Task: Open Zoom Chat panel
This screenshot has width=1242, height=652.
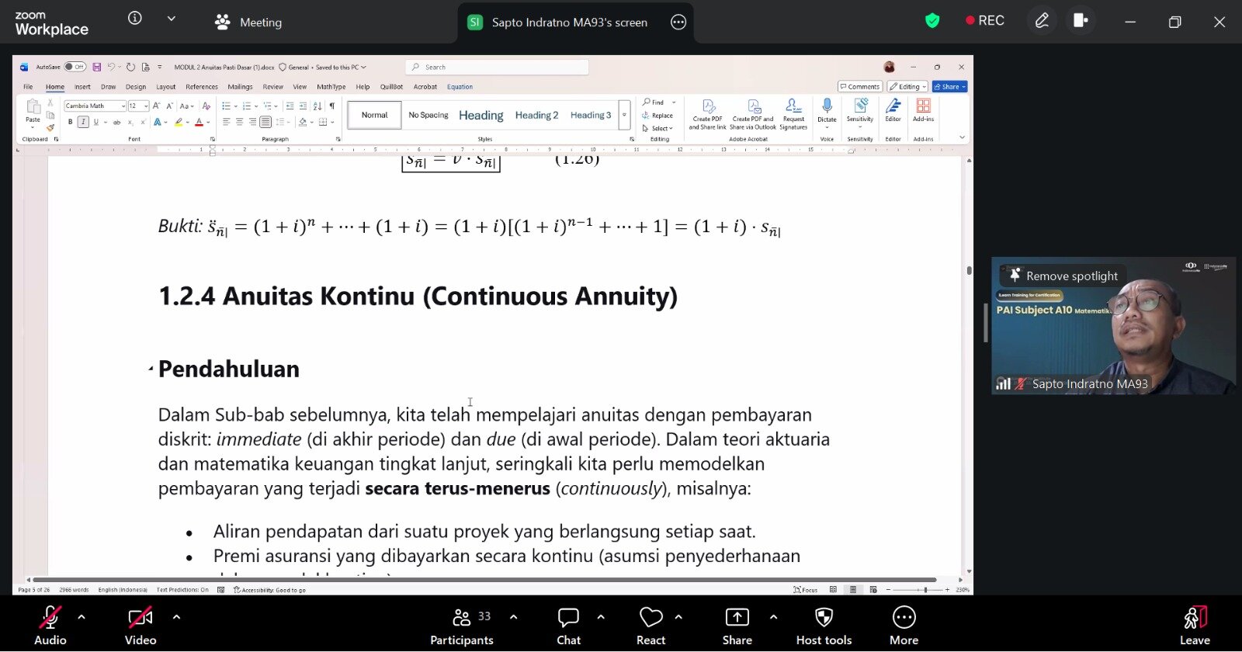Action: click(x=568, y=626)
